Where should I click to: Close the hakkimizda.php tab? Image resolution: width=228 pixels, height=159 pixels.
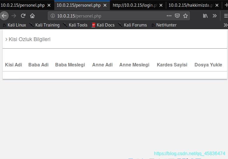click(217, 5)
